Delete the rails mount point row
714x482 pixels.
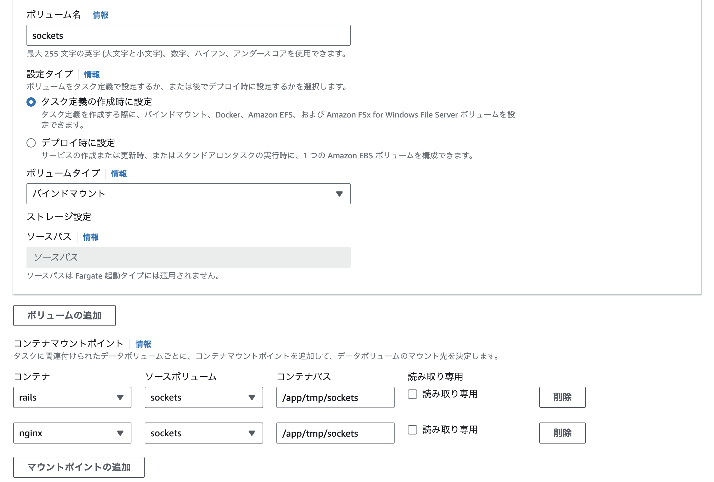(x=562, y=397)
